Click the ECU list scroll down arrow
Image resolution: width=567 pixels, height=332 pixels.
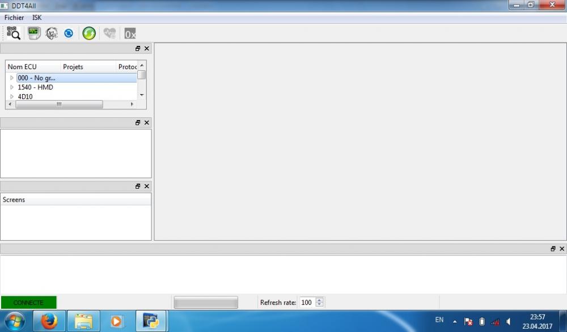pos(142,95)
